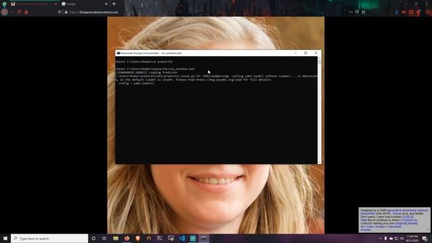
Task: Reload the page with the refresh icon
Action: (19, 12)
